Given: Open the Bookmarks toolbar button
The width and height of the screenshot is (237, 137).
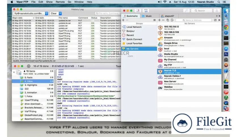Looking at the screenshot, I should (138, 11).
